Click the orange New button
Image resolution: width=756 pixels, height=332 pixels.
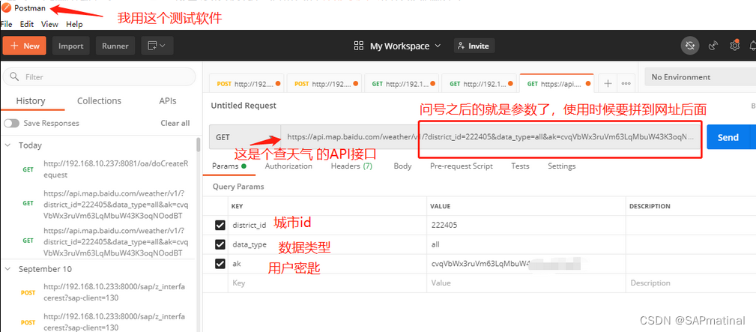coord(25,46)
